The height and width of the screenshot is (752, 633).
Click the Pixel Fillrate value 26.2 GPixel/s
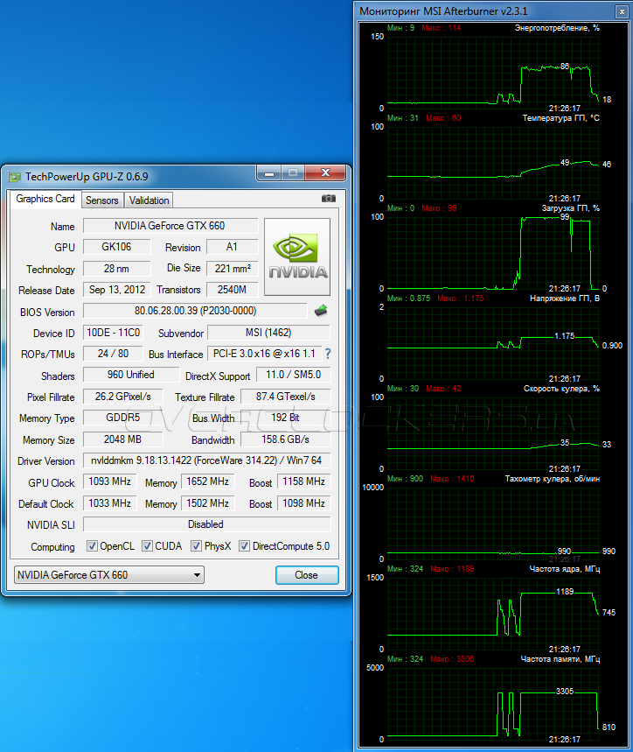[122, 397]
